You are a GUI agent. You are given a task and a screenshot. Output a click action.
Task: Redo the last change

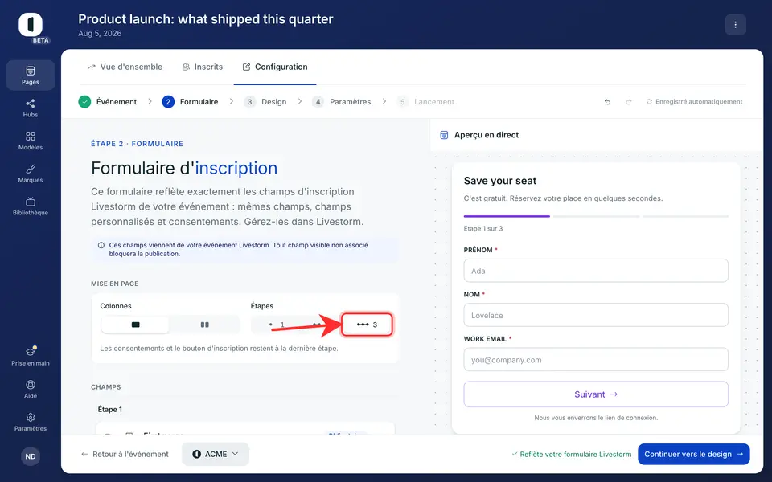tap(629, 102)
